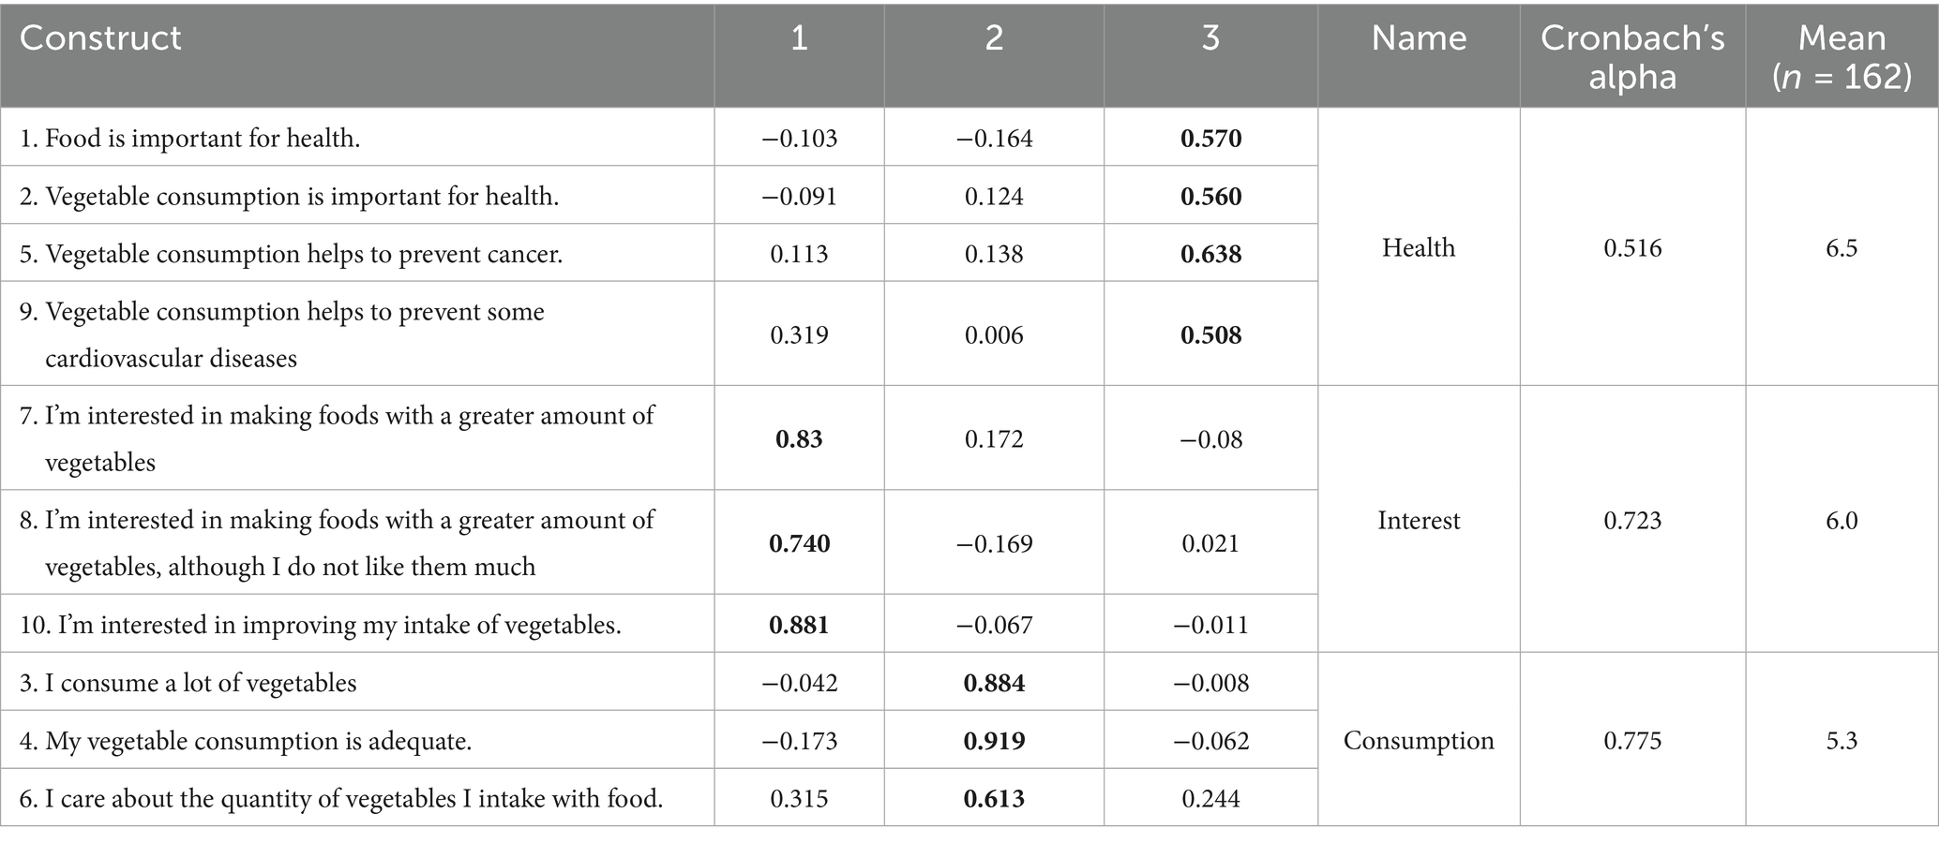Viewport: 1939px width, 843px height.
Task: Click the Cronbach's alpha column header
Action: [1632, 56]
